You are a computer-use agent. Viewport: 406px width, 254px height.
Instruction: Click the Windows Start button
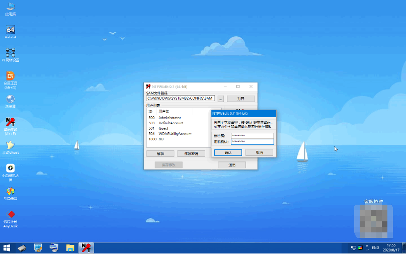tap(7, 248)
